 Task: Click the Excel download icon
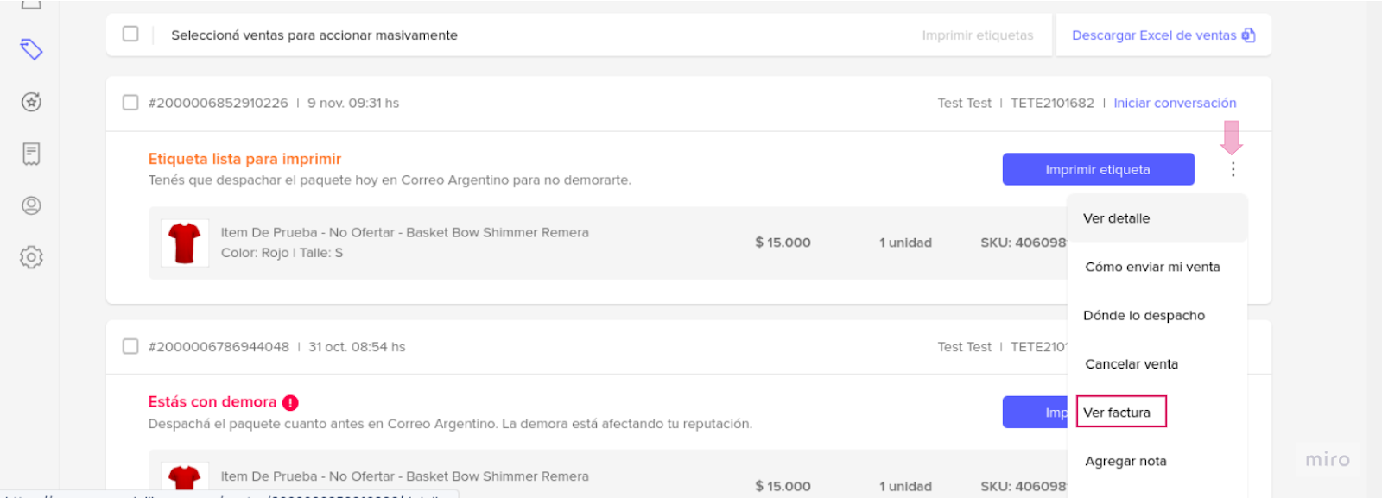[1248, 35]
